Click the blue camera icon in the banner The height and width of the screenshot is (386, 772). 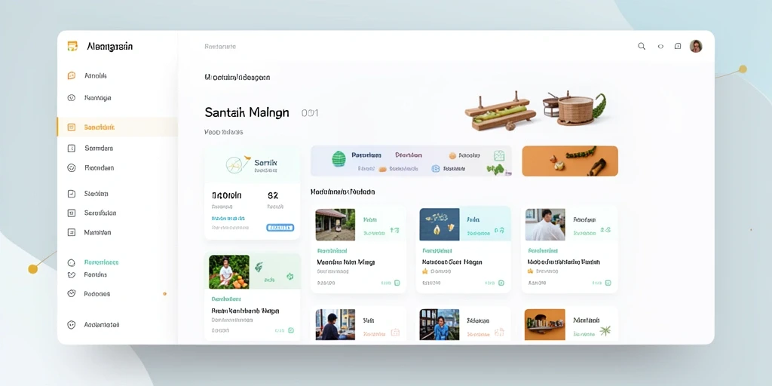435,168
